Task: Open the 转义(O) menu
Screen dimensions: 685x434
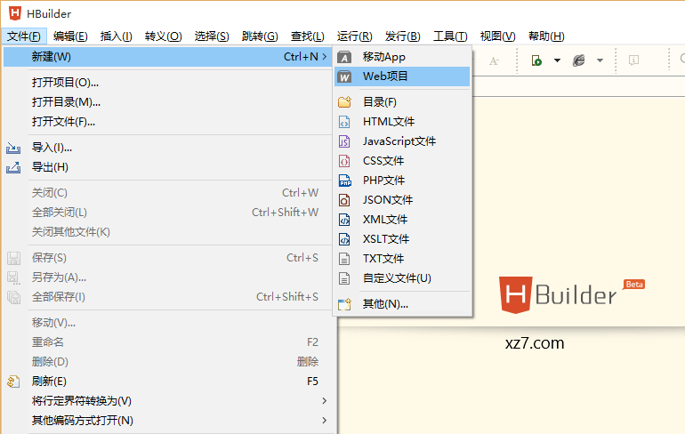Action: tap(164, 36)
